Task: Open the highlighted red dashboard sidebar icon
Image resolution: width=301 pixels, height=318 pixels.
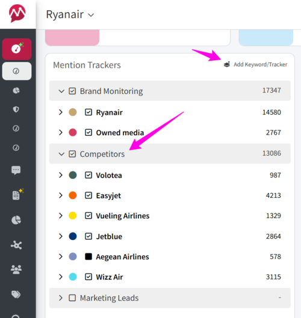Action: pyautogui.click(x=17, y=49)
